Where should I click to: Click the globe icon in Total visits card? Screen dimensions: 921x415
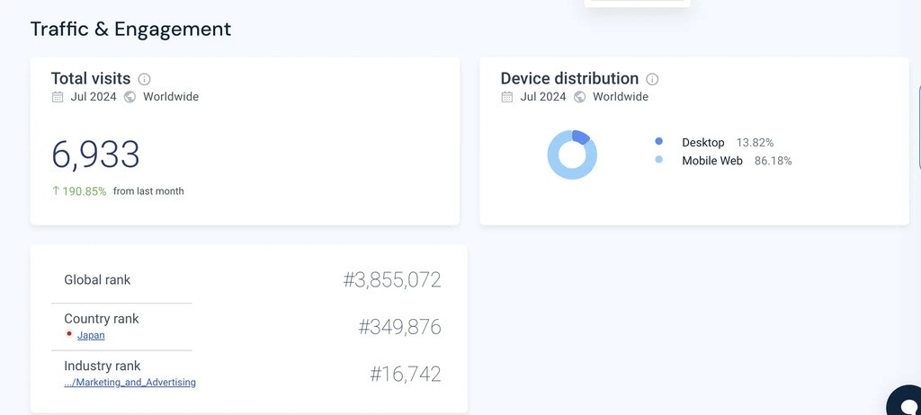pos(130,97)
